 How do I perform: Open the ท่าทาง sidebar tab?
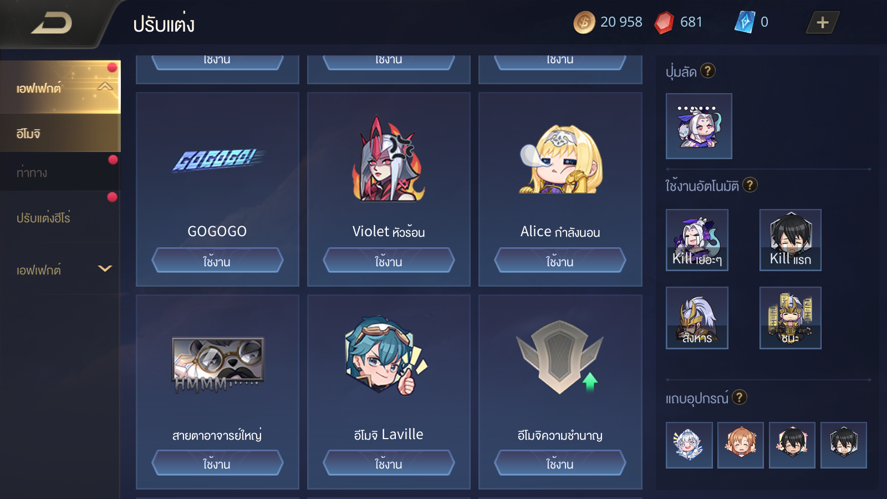click(x=60, y=172)
